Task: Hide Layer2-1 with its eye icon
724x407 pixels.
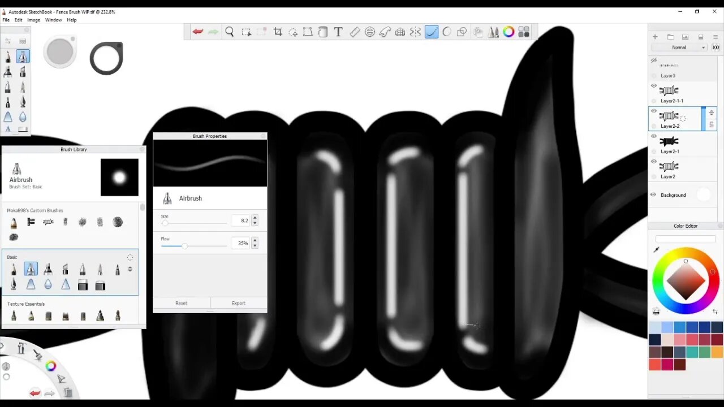Action: (654, 136)
